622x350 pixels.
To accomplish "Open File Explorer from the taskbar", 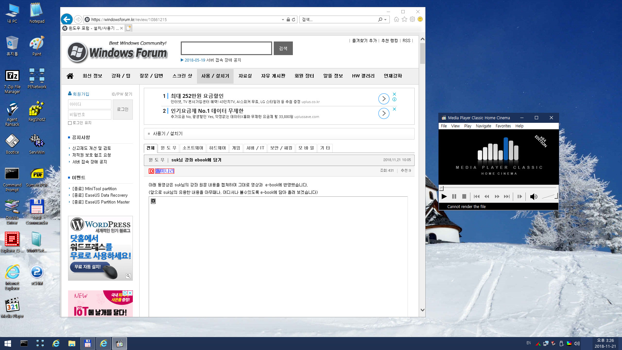I will coord(72,344).
